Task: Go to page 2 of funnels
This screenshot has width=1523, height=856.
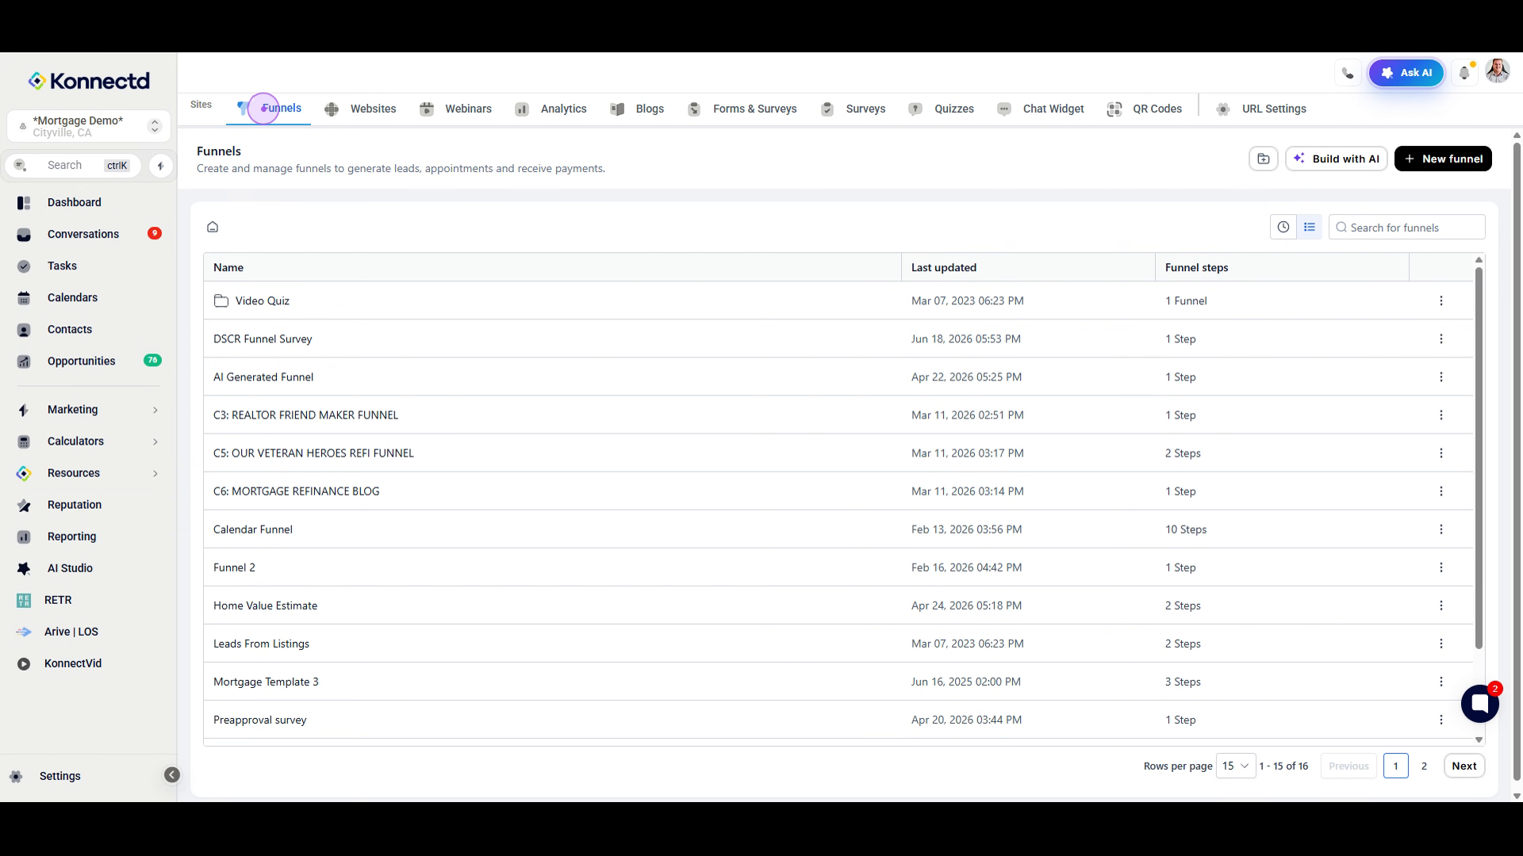Action: coord(1424,766)
